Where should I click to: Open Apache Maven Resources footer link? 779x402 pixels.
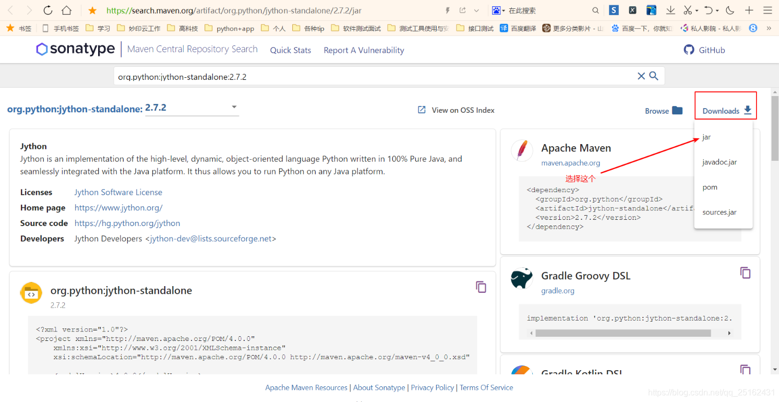pos(306,387)
